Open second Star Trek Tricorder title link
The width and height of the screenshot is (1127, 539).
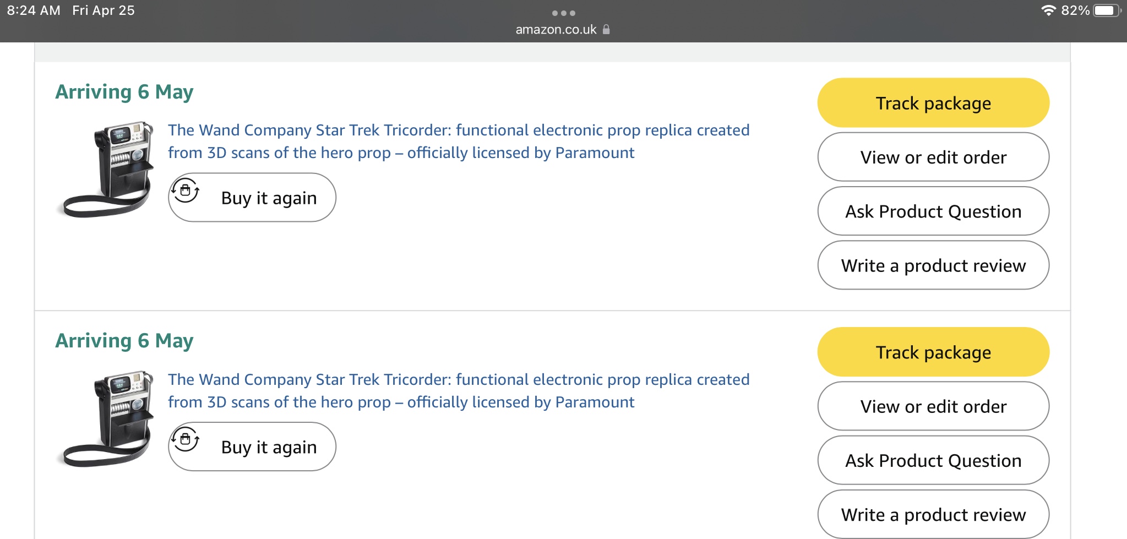click(x=459, y=390)
